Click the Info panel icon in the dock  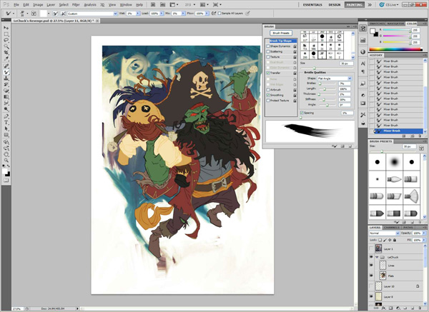[363, 51]
